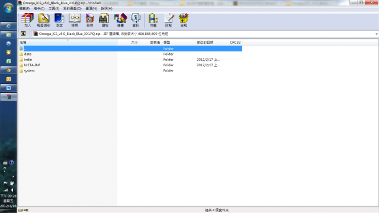The image size is (379, 213).
Task: Open the Options (選項) menu
Action: pos(91,8)
